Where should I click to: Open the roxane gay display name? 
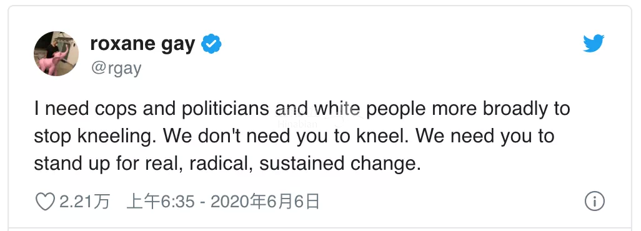(x=142, y=44)
